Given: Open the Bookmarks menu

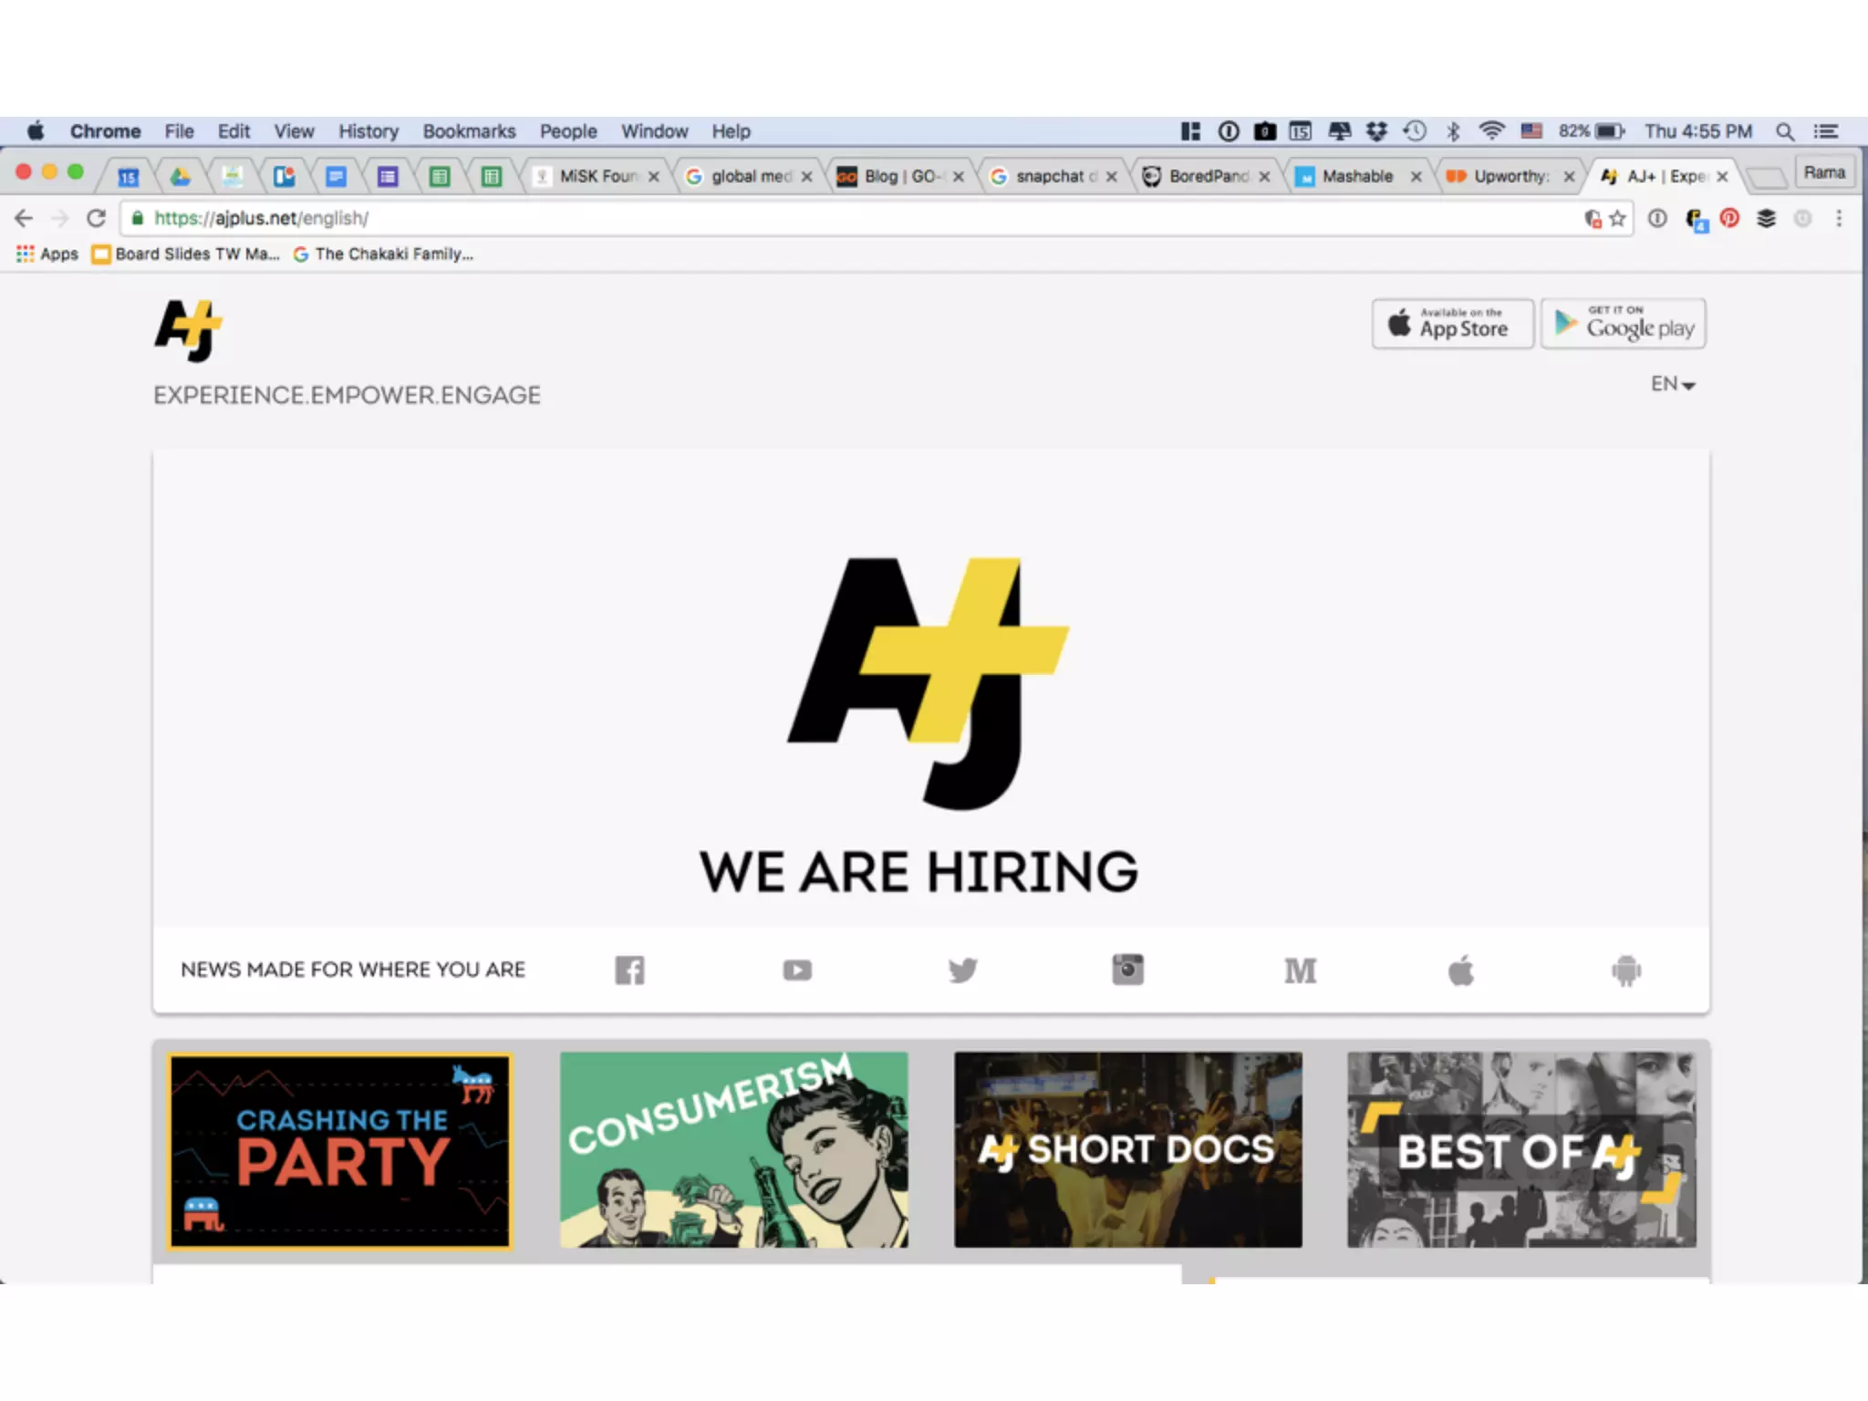Looking at the screenshot, I should coord(469,131).
